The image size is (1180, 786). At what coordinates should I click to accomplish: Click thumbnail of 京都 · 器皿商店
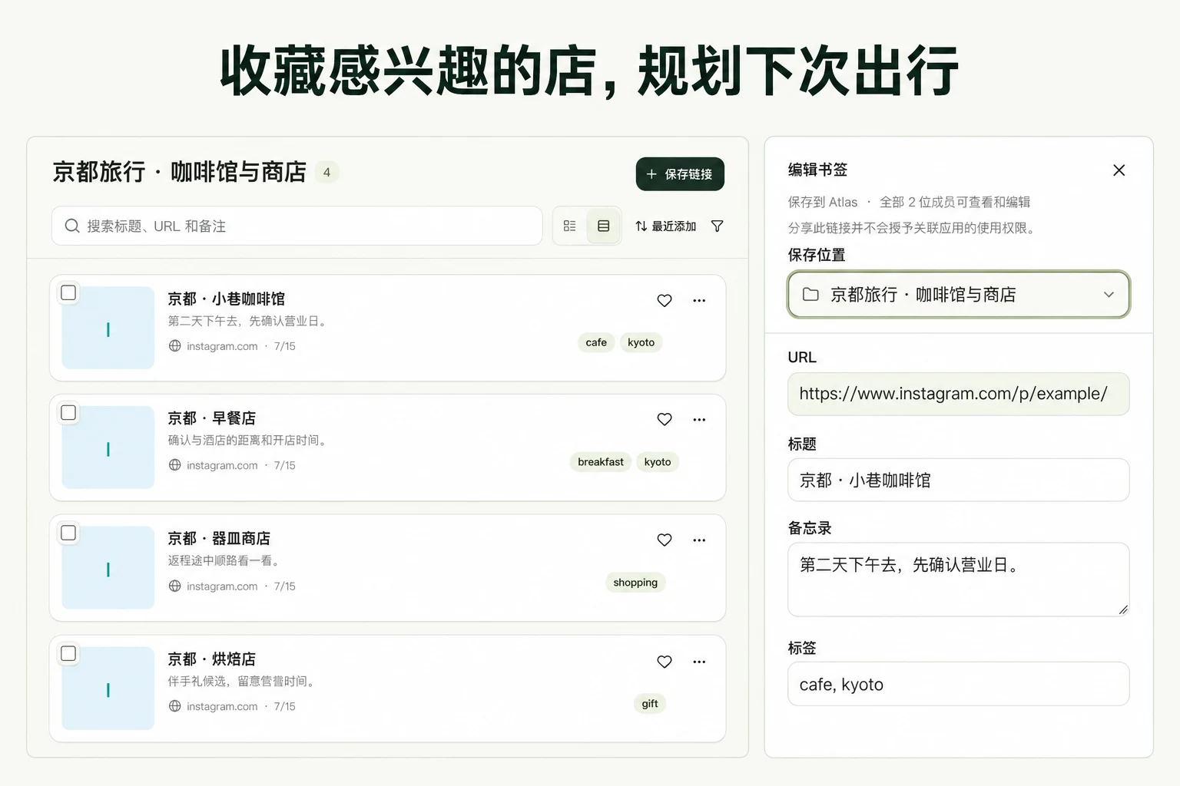108,568
